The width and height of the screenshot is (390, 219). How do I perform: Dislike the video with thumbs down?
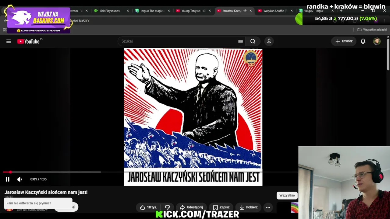pos(167,207)
